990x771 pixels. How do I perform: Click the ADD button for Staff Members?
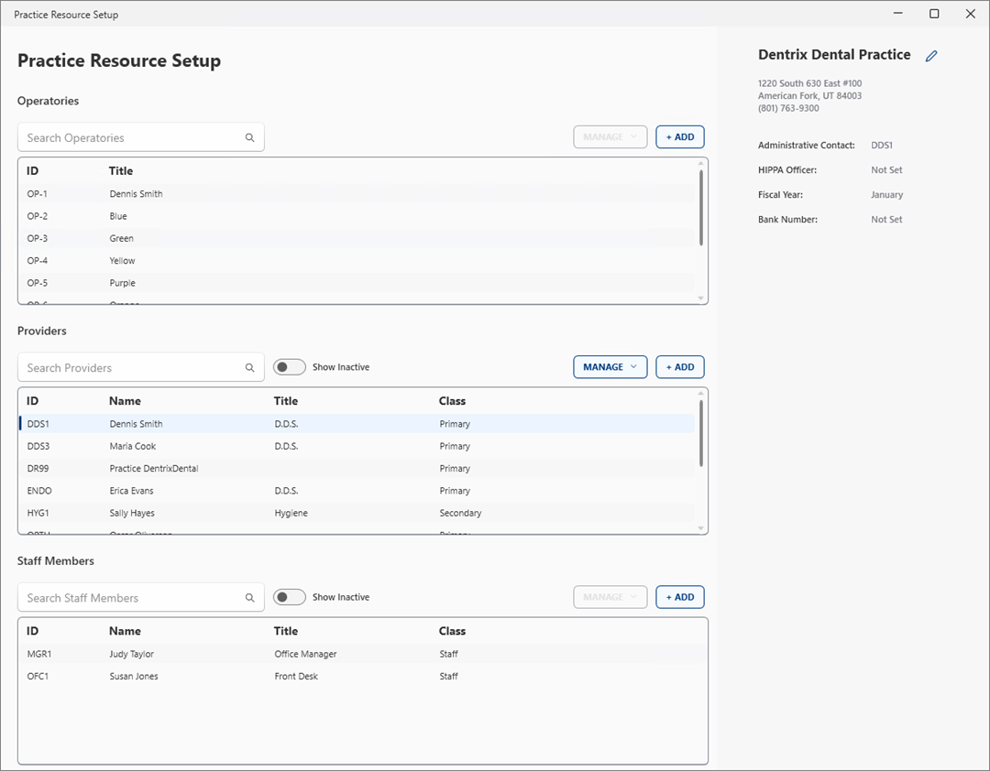pyautogui.click(x=680, y=596)
